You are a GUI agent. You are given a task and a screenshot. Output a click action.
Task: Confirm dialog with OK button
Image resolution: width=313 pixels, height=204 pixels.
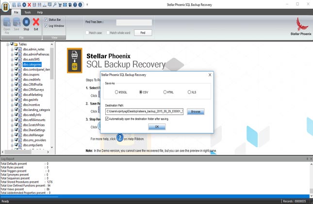(x=157, y=127)
